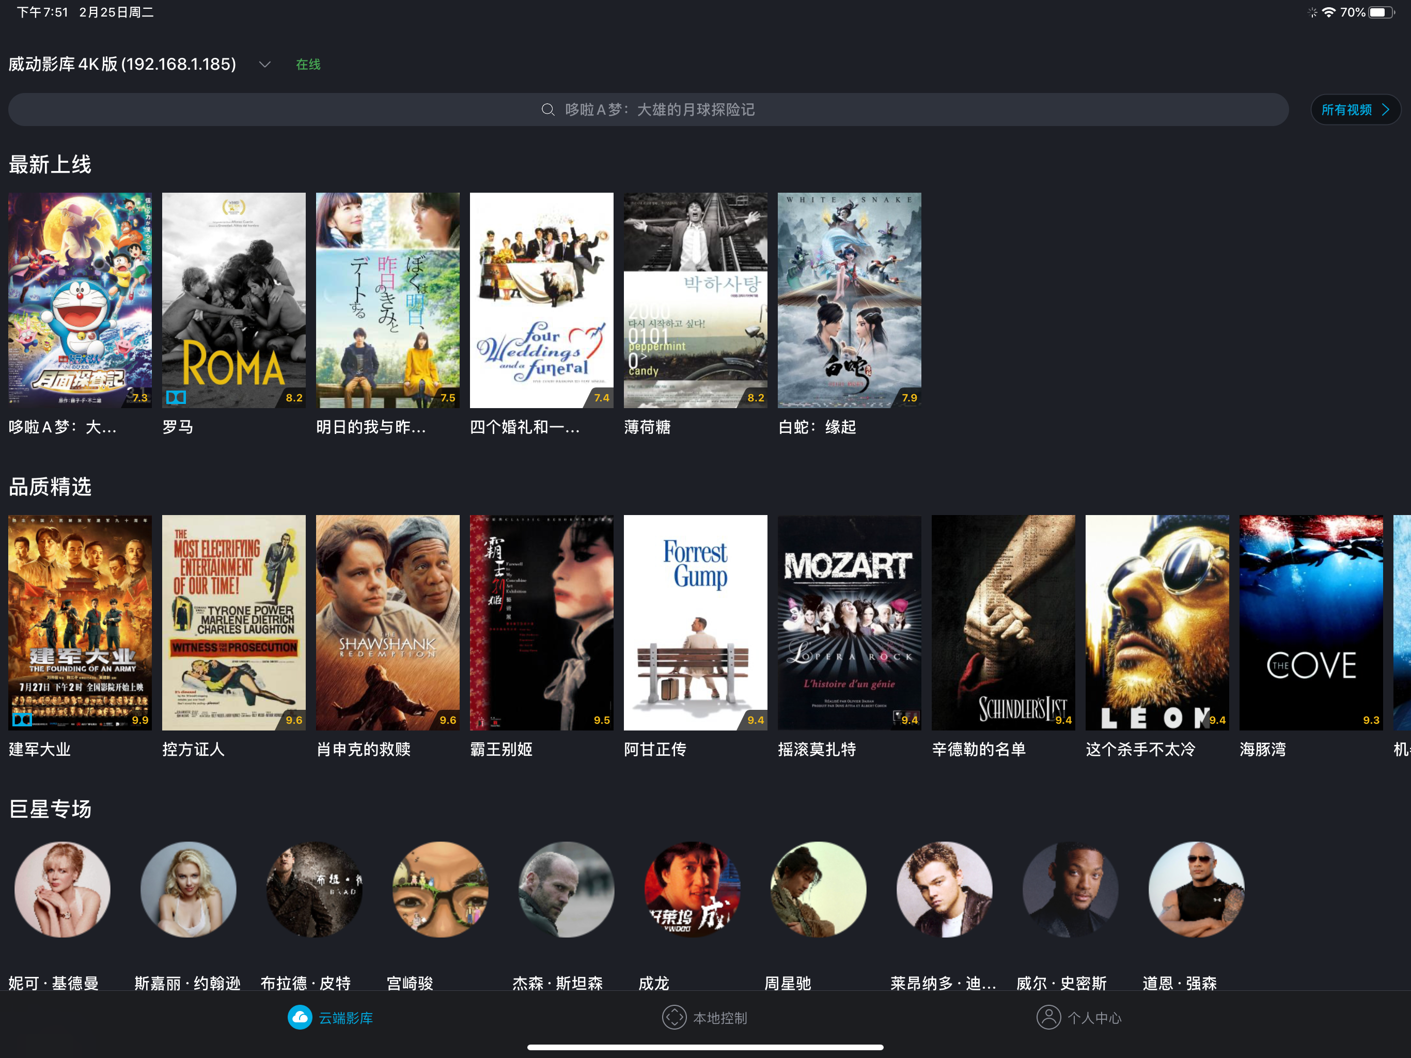
Task: Expand the server selection dropdown chevron
Action: (x=265, y=65)
